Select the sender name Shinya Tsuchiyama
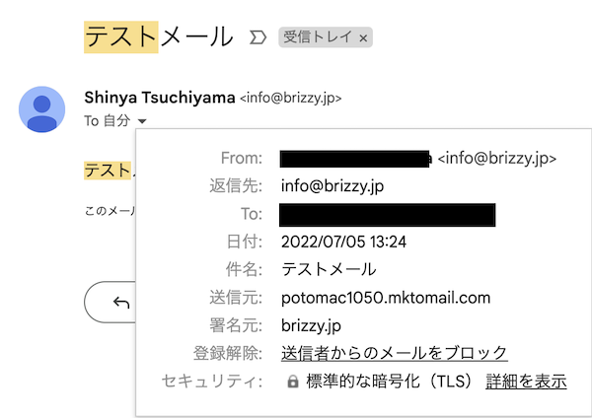The height and width of the screenshot is (418, 592). [x=160, y=98]
